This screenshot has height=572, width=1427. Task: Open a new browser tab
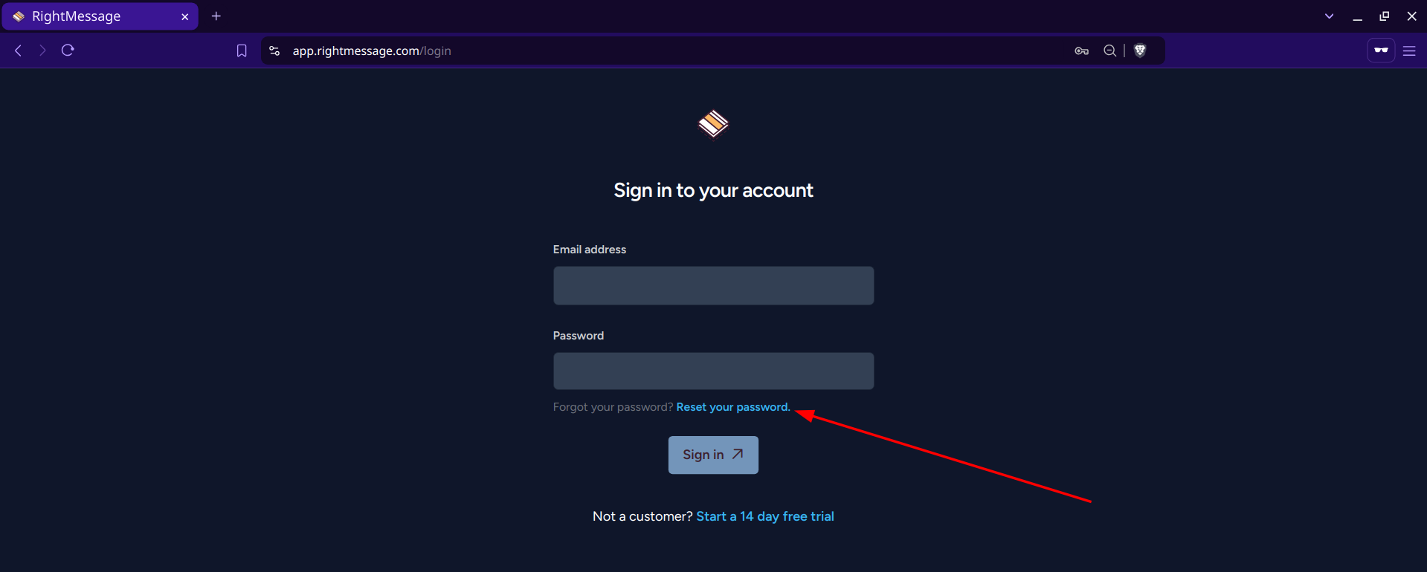216,16
